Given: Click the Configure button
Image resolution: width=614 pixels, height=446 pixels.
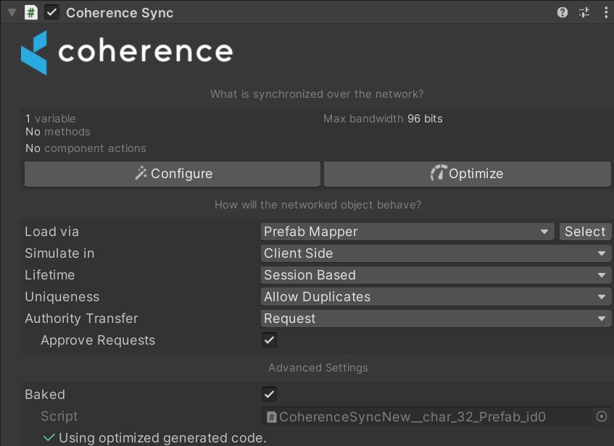Looking at the screenshot, I should (173, 174).
